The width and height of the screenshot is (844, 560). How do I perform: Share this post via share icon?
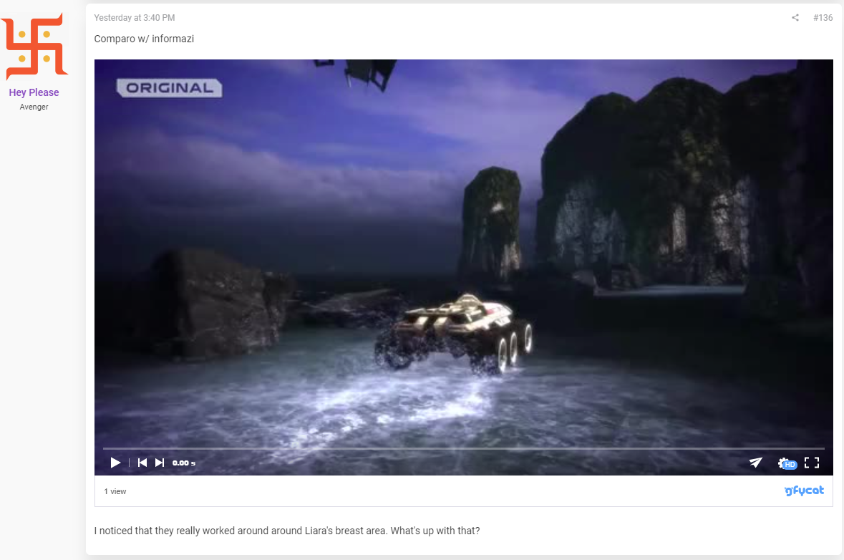pos(795,18)
